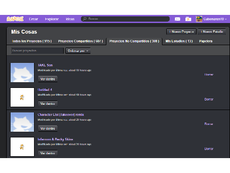Click the Nuevo Proyecto button
This screenshot has height=173, width=230.
pos(181,32)
